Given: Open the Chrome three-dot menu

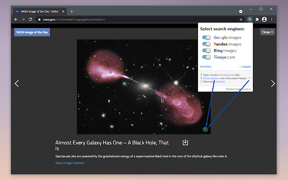Looking at the screenshot, I should pos(272,19).
